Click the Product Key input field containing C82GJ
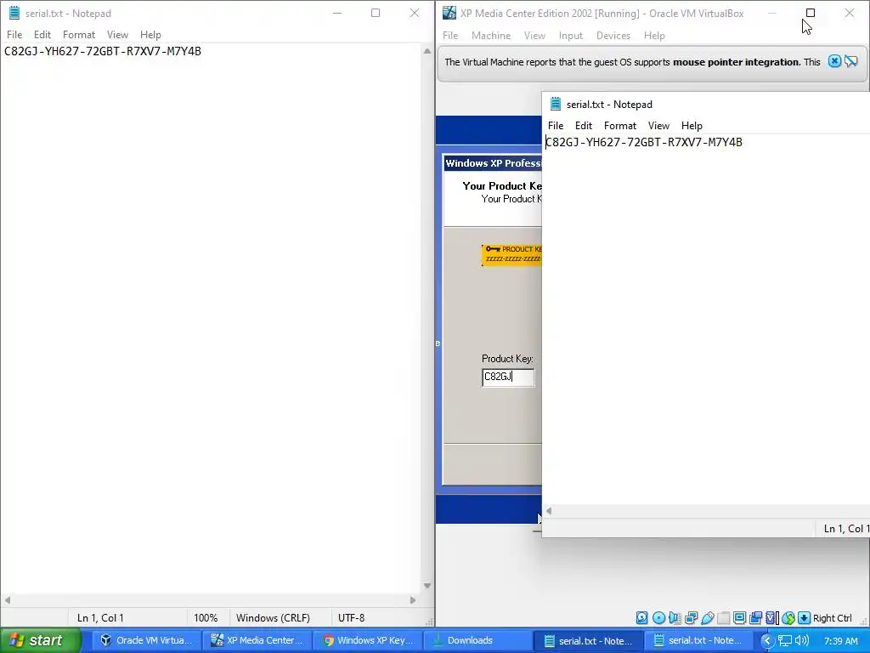870x653 pixels. tap(508, 377)
